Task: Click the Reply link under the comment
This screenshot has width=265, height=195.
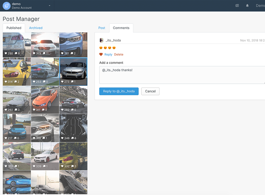Action: (108, 54)
